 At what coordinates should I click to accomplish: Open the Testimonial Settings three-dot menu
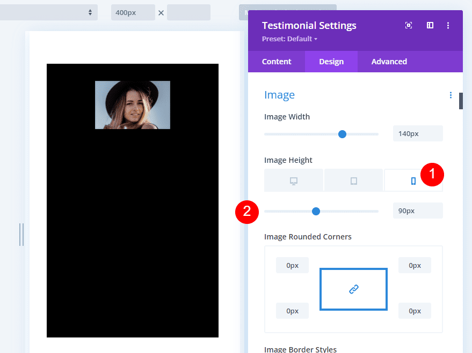tap(448, 25)
